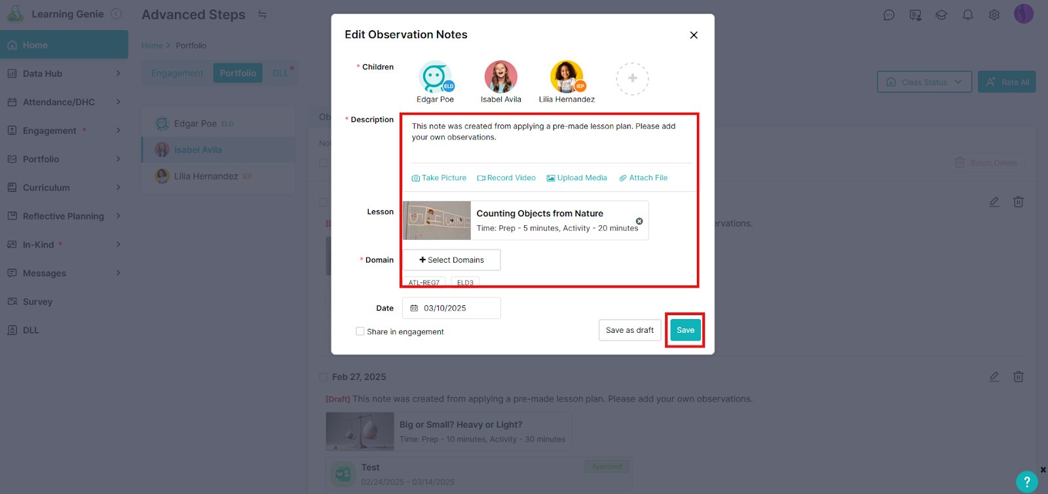Click the Take Picture camera icon
This screenshot has width=1048, height=494.
(415, 178)
